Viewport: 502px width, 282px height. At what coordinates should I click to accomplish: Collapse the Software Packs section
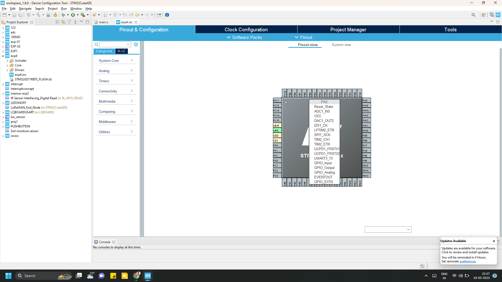point(228,37)
